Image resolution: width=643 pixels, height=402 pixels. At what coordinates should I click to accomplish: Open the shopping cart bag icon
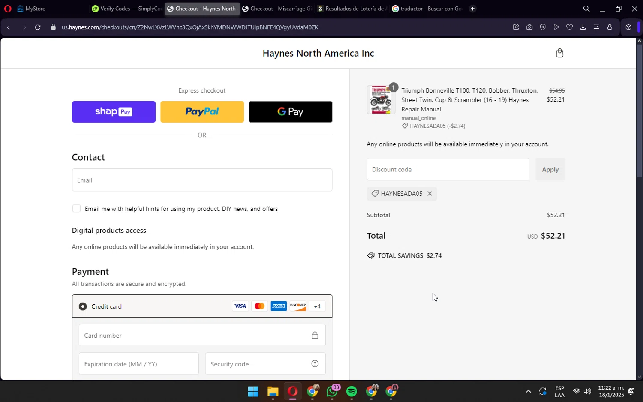click(x=559, y=53)
